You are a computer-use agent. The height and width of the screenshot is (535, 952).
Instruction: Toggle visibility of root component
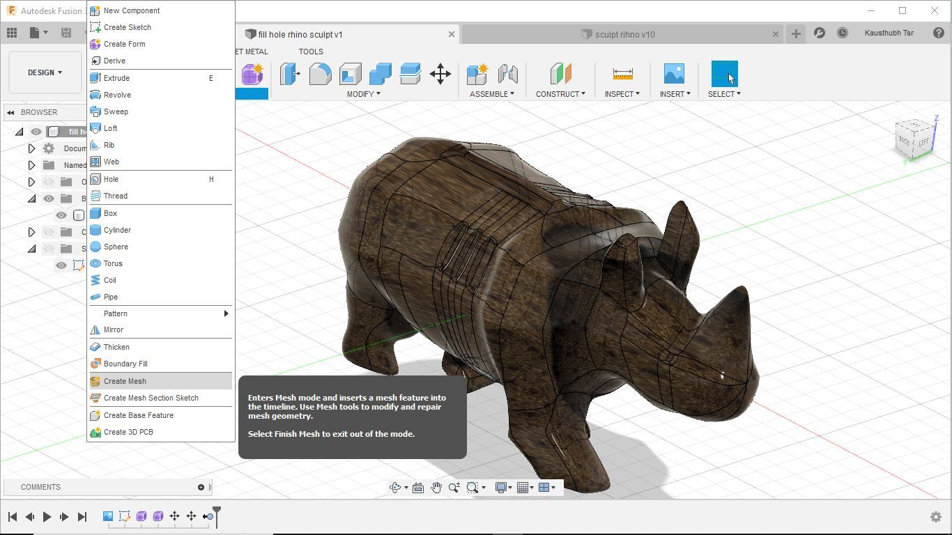[36, 132]
